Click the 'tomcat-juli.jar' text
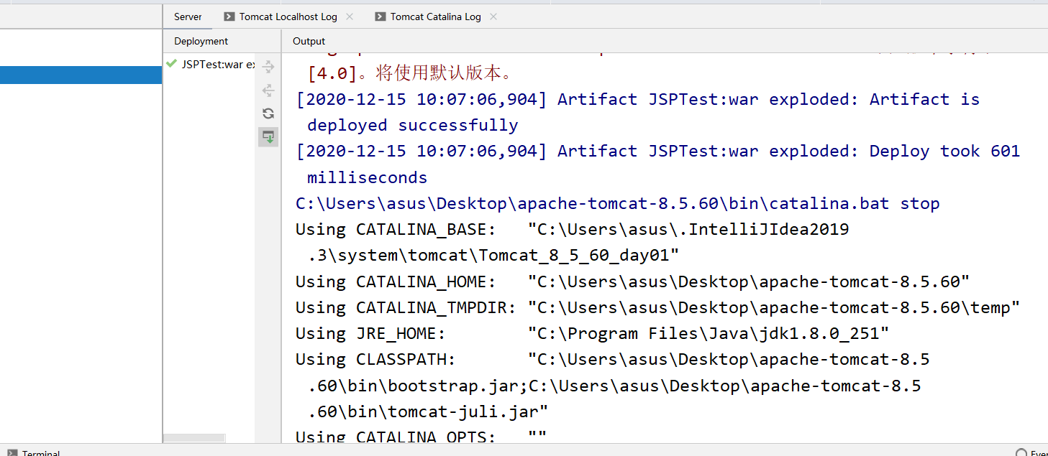The width and height of the screenshot is (1048, 456). [468, 411]
